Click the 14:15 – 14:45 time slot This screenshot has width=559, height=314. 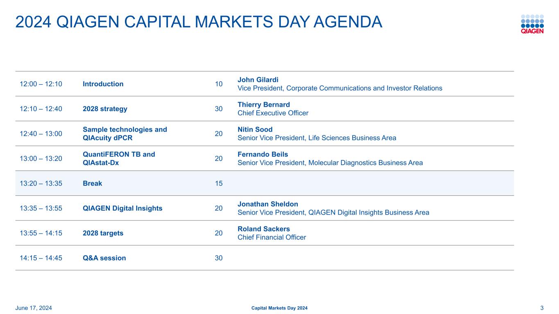(41, 258)
